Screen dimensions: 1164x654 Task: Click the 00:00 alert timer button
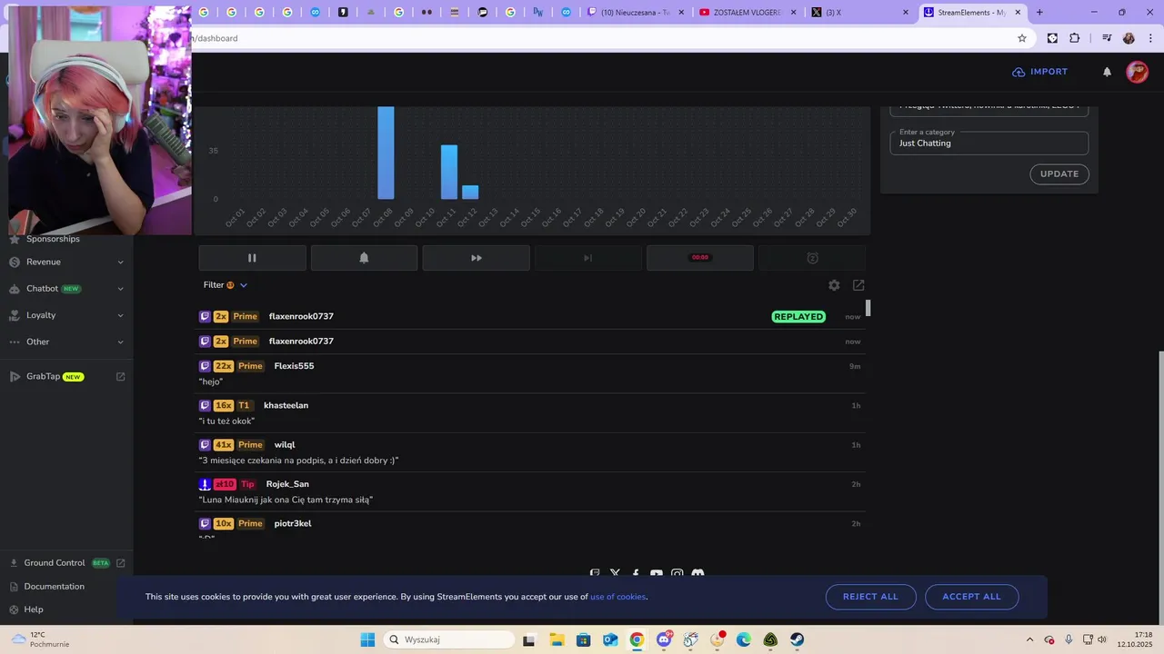click(x=699, y=258)
